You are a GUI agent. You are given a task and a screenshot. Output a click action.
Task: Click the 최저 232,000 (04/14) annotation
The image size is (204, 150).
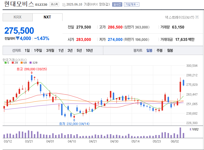[x=74, y=124]
